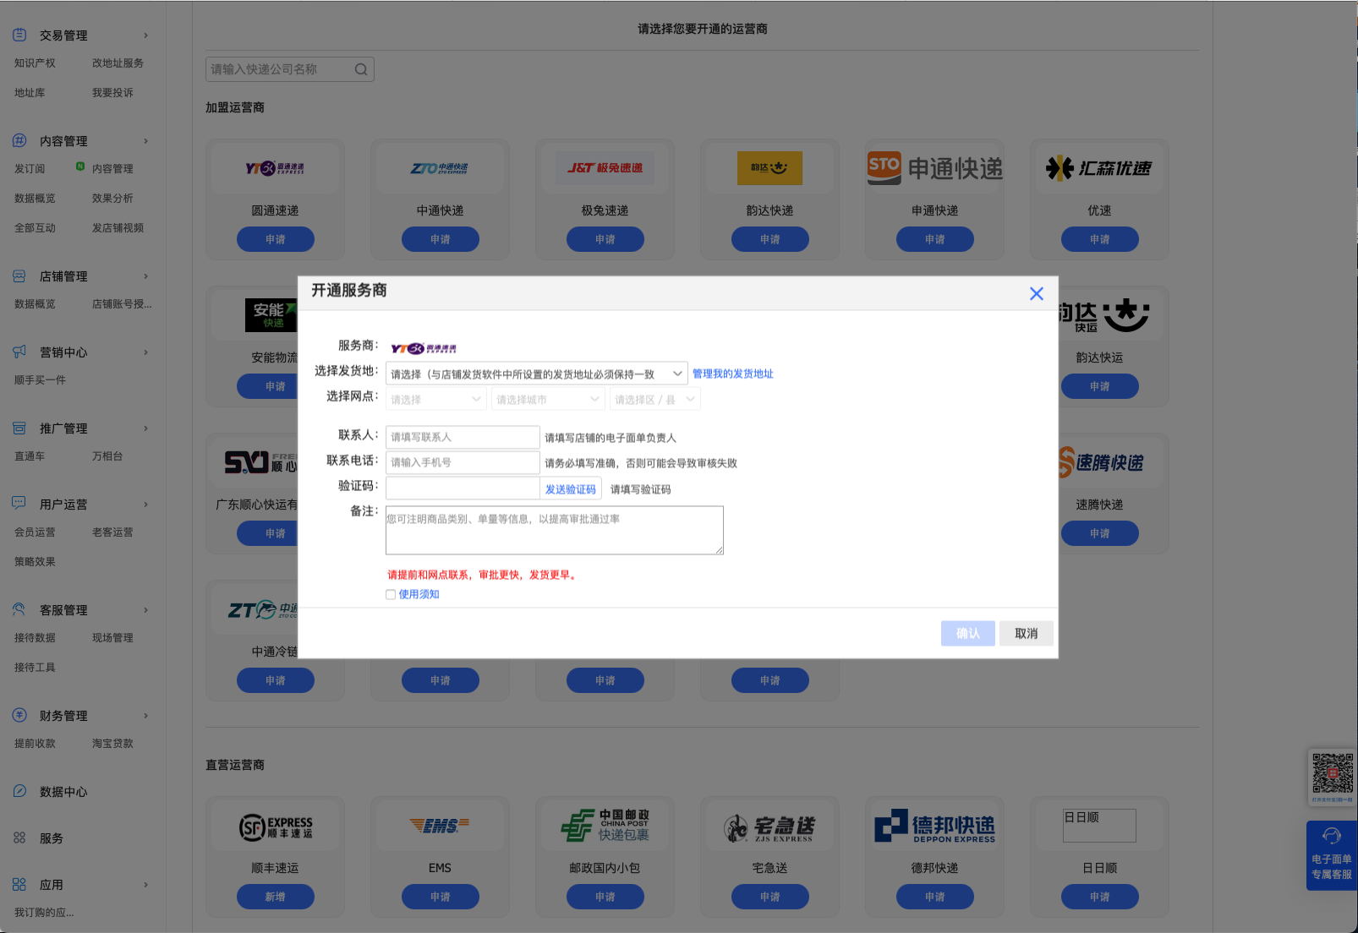This screenshot has width=1358, height=933.
Task: Open the 电子面单专属客服 headset widget
Action: tap(1332, 855)
